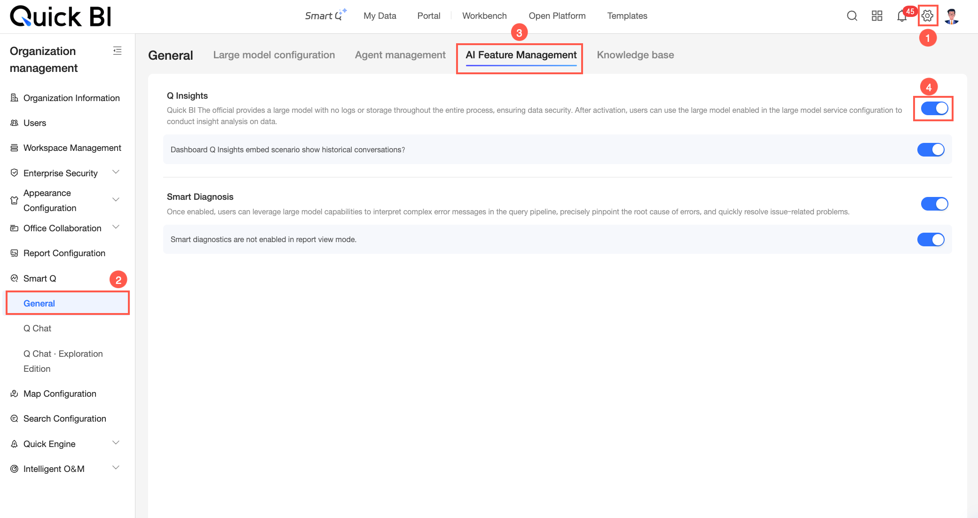Click the Quick BI logo
This screenshot has height=518, width=978.
[x=61, y=16]
